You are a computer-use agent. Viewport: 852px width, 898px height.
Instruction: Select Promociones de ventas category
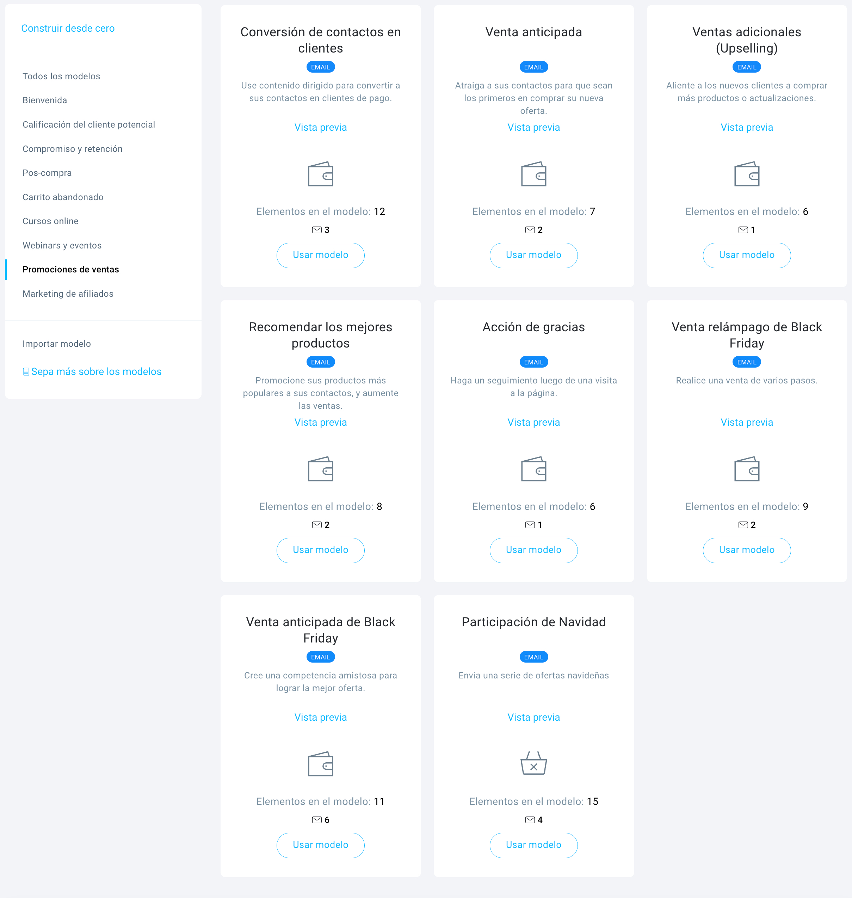[x=71, y=269]
